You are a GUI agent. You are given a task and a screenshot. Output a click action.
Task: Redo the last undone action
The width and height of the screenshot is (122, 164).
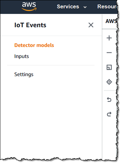click(109, 114)
